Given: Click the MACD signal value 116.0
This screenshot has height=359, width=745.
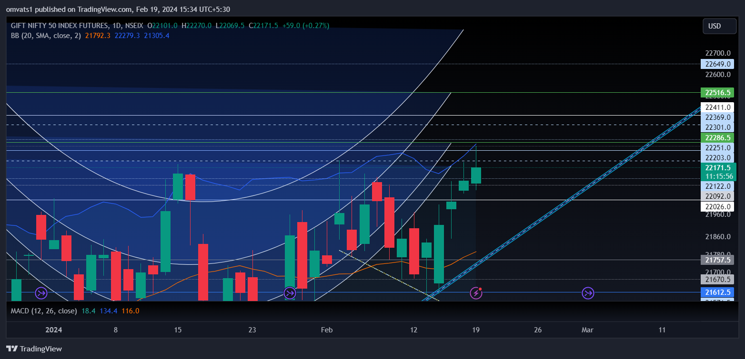Looking at the screenshot, I should [x=131, y=310].
